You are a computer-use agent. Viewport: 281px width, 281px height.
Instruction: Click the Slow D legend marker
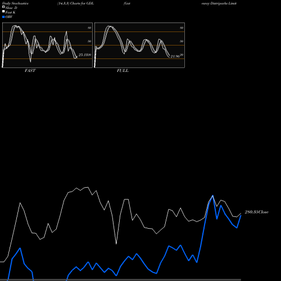point(3,7)
